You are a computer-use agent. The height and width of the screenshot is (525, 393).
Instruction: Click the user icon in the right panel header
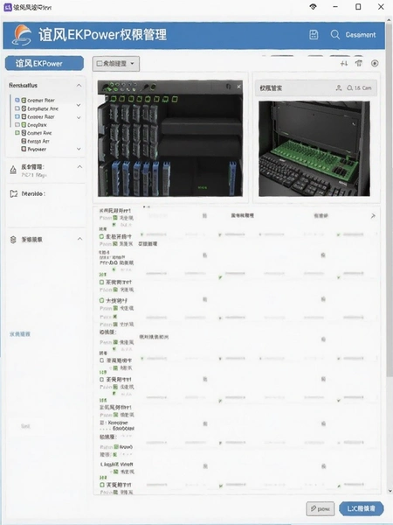tap(339, 87)
